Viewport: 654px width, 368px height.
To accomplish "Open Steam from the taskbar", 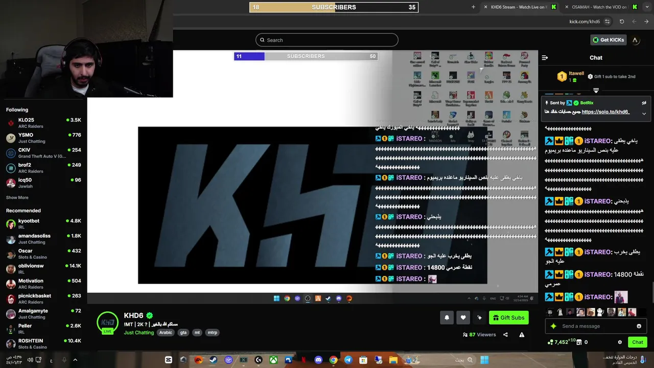I will click(x=213, y=360).
